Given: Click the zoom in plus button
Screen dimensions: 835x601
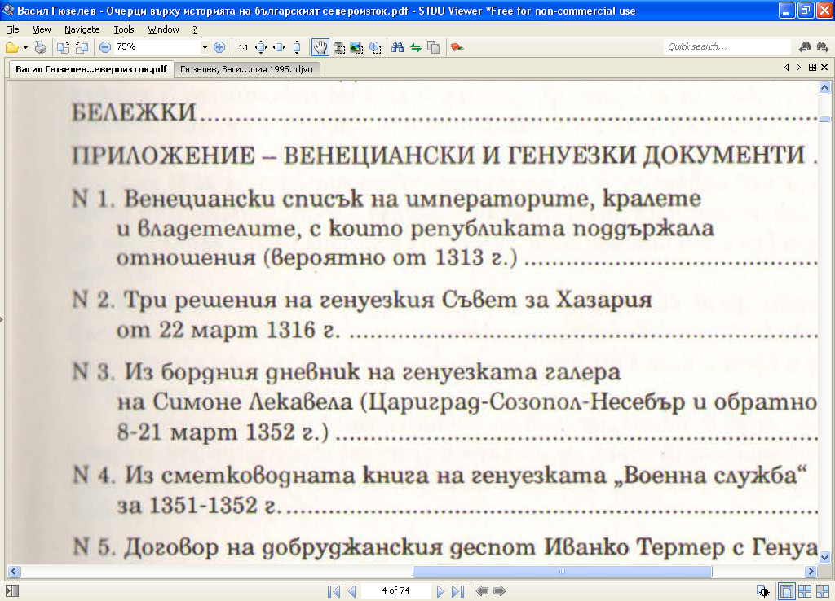Looking at the screenshot, I should pos(219,47).
